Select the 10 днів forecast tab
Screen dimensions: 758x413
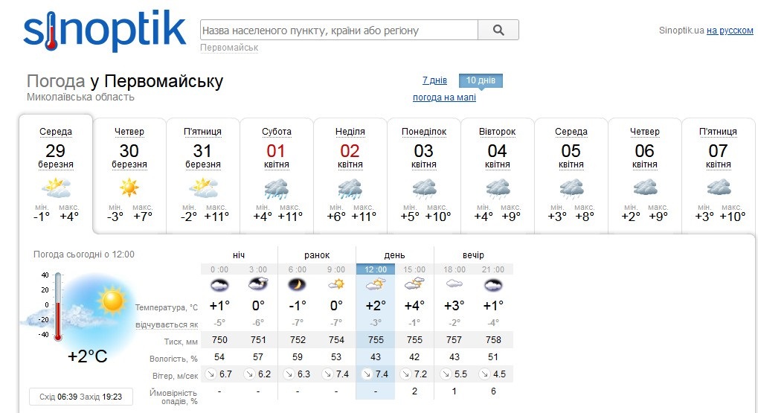(x=481, y=80)
